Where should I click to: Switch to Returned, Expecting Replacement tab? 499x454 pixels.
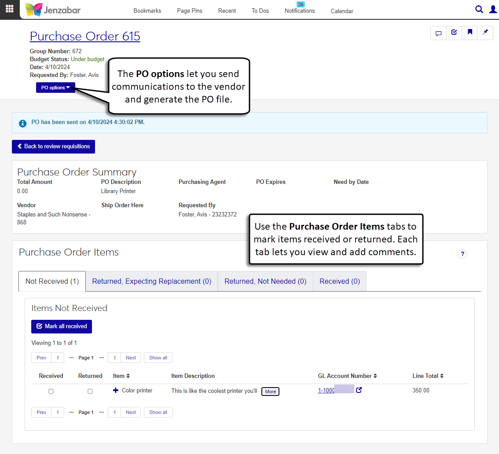pos(151,281)
